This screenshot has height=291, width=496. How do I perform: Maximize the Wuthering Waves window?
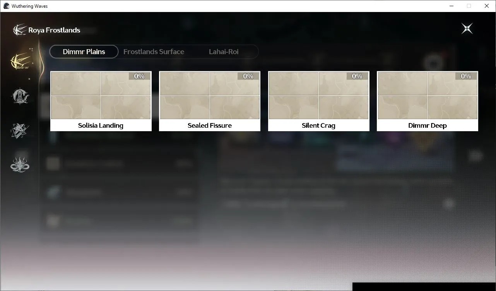469,6
